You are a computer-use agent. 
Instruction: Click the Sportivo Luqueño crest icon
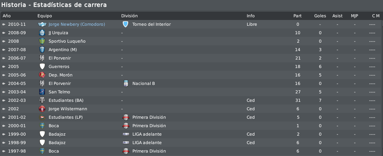click(x=42, y=41)
